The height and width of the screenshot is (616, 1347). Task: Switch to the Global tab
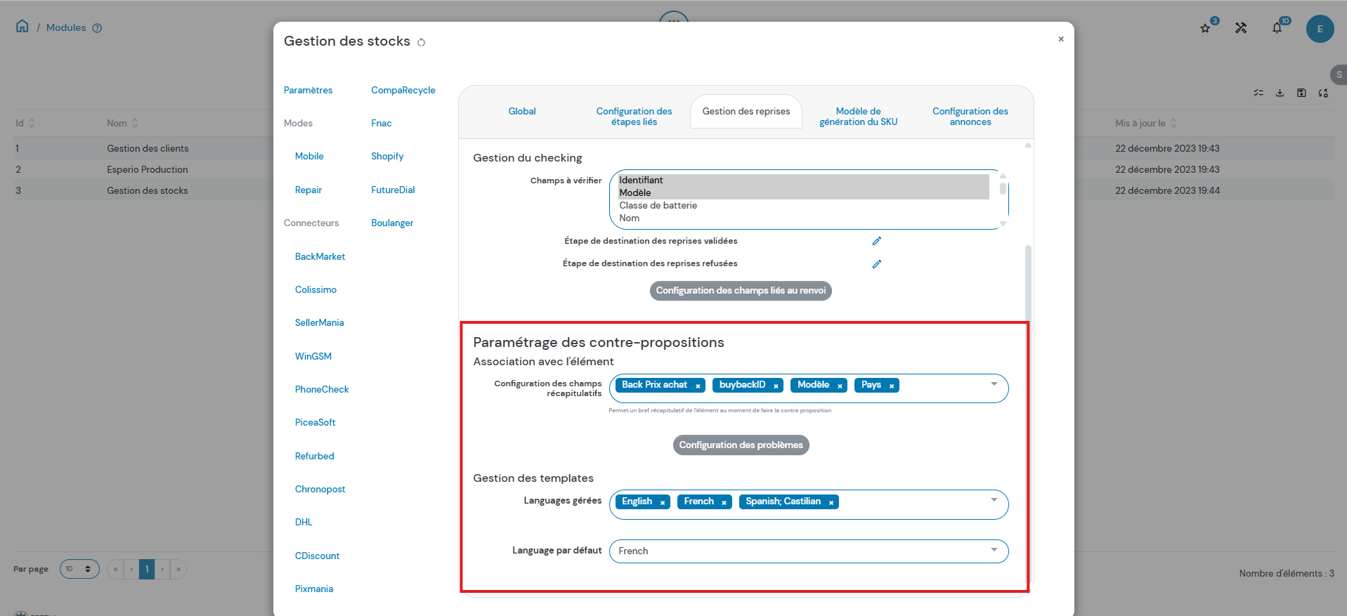[x=522, y=111]
